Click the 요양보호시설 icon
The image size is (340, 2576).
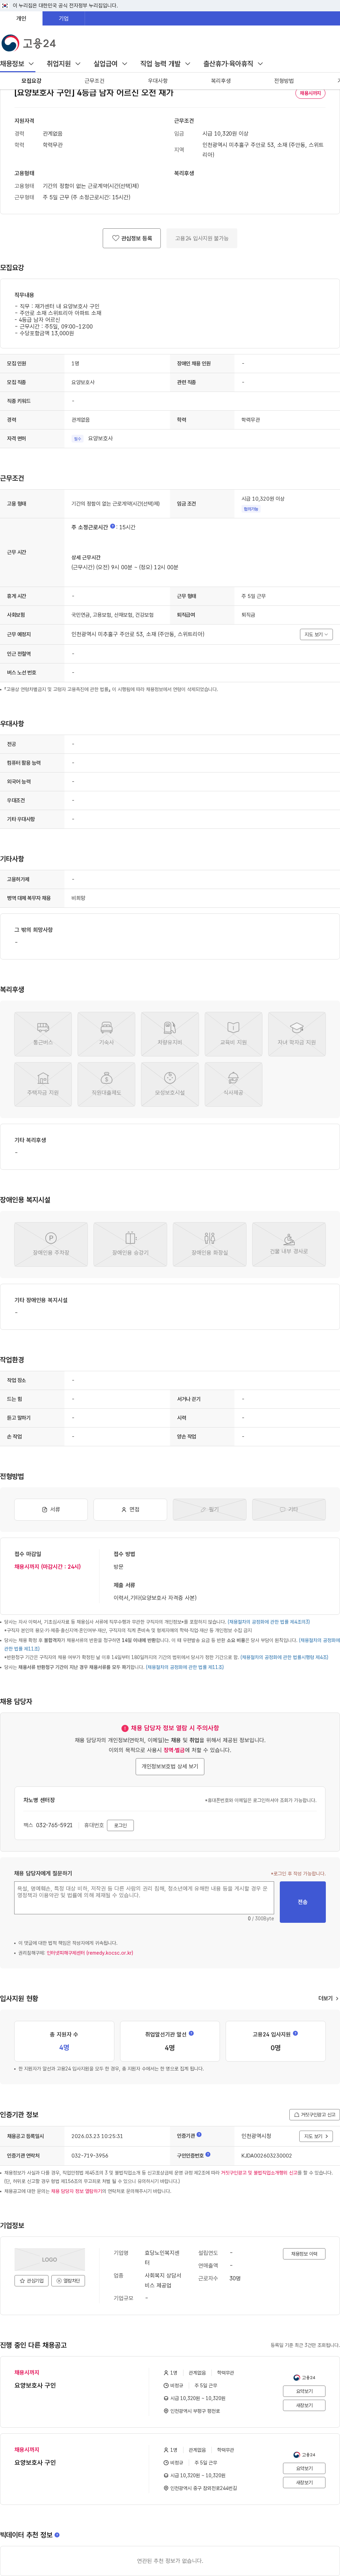click(x=170, y=1084)
